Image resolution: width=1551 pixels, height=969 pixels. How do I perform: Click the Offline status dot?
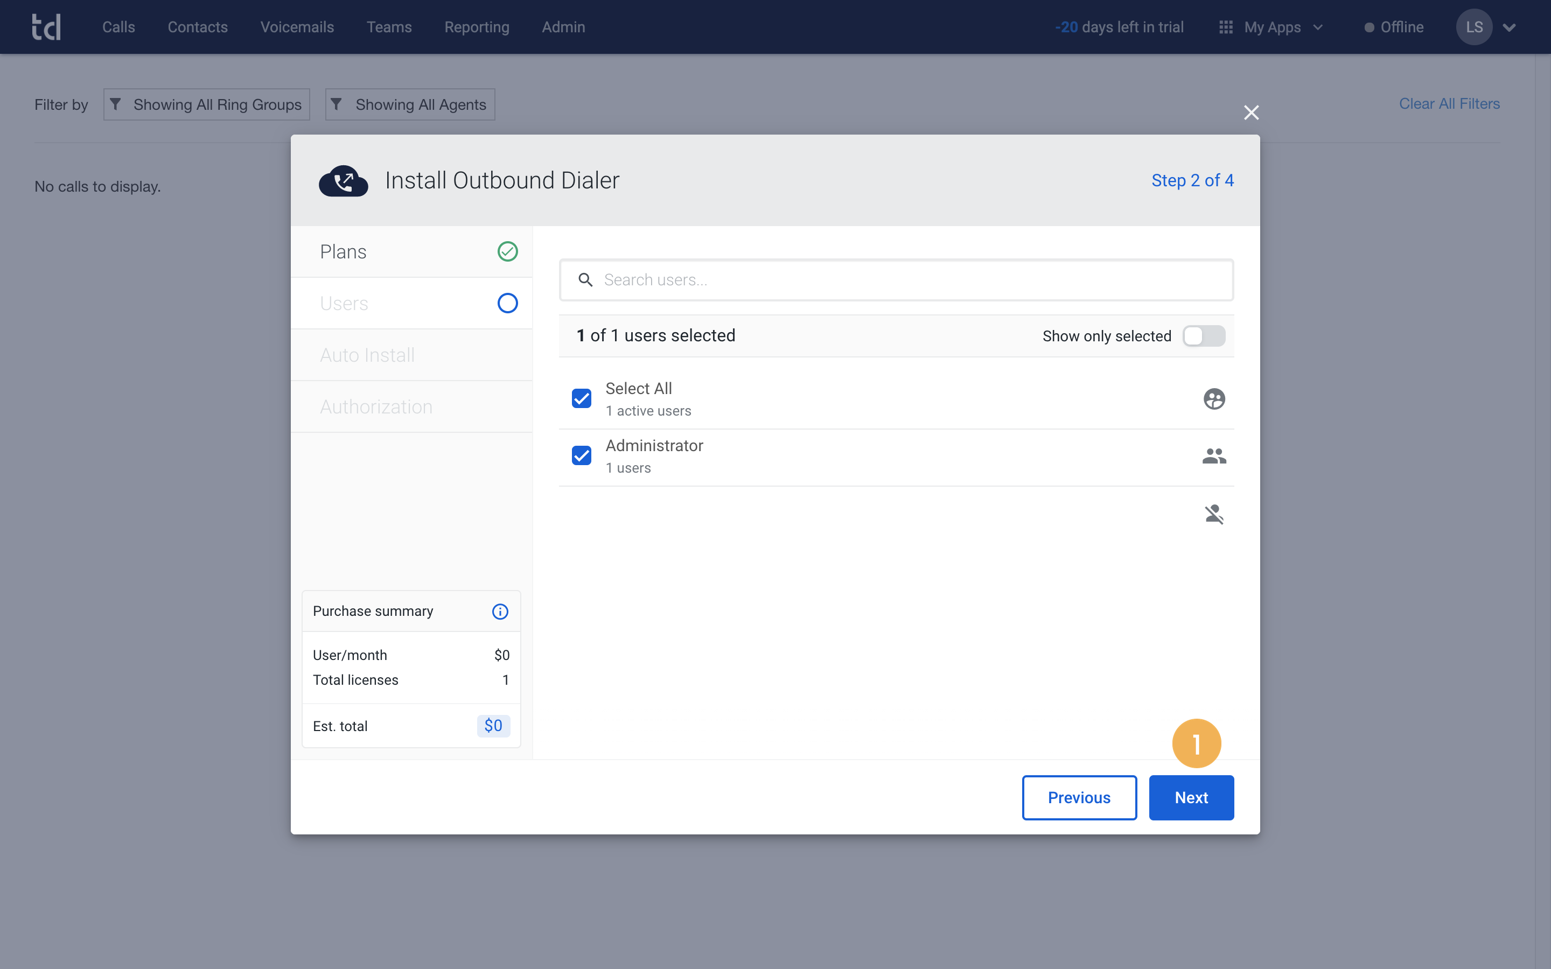coord(1369,27)
